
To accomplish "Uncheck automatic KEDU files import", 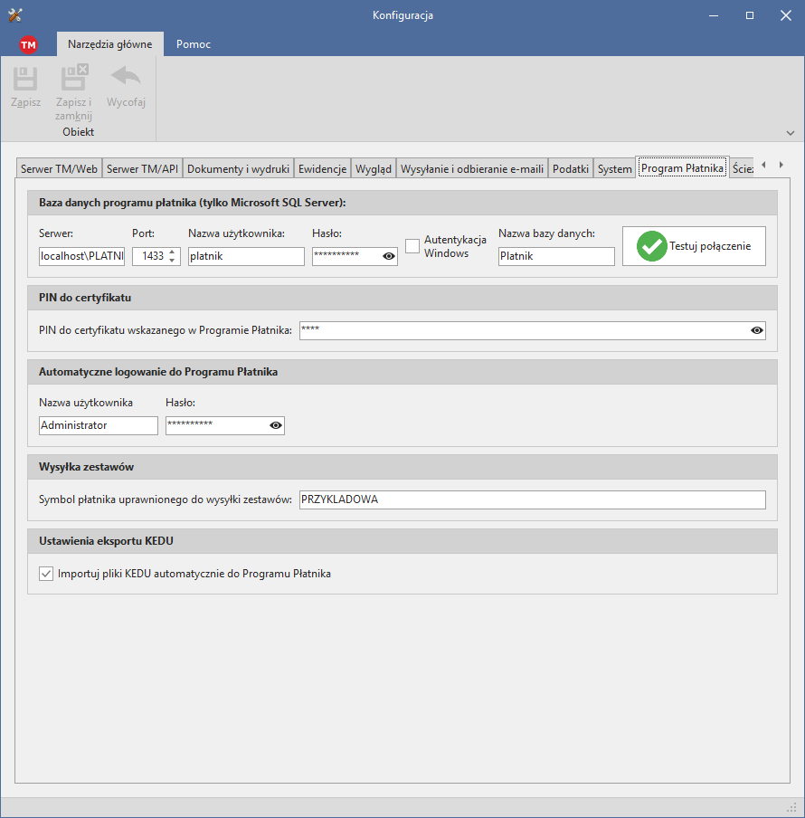I will point(46,574).
